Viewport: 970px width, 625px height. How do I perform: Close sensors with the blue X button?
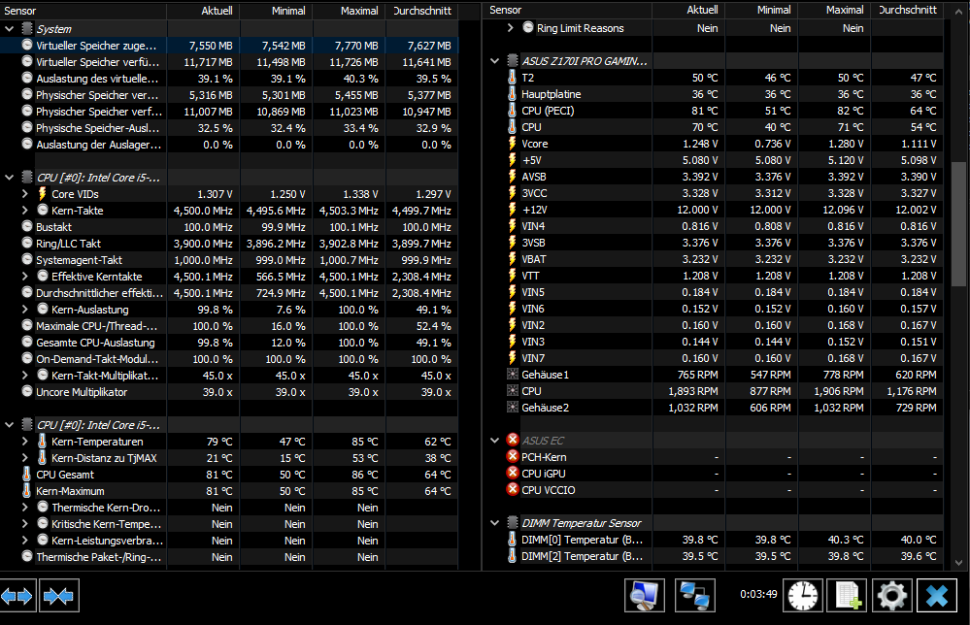pyautogui.click(x=937, y=595)
